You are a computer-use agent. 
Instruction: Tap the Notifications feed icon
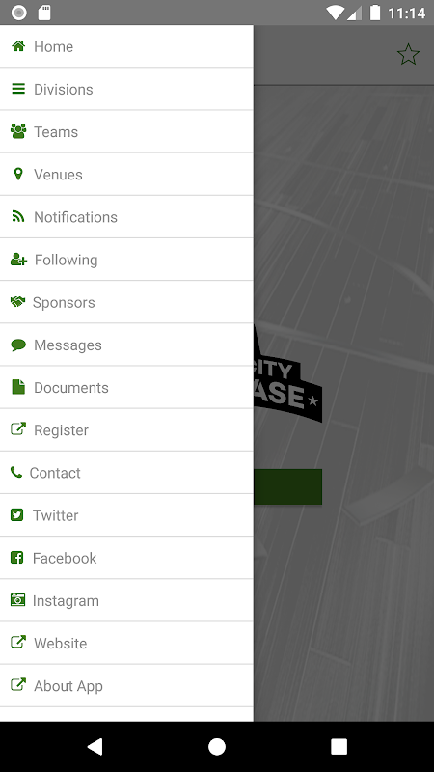[18, 216]
